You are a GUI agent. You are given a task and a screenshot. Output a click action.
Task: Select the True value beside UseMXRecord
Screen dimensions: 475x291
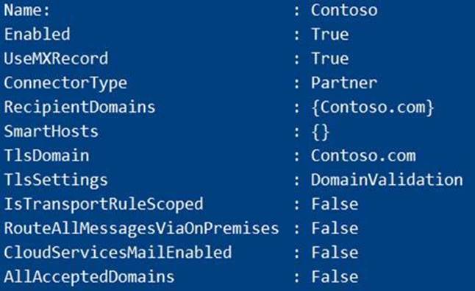pyautogui.click(x=330, y=58)
